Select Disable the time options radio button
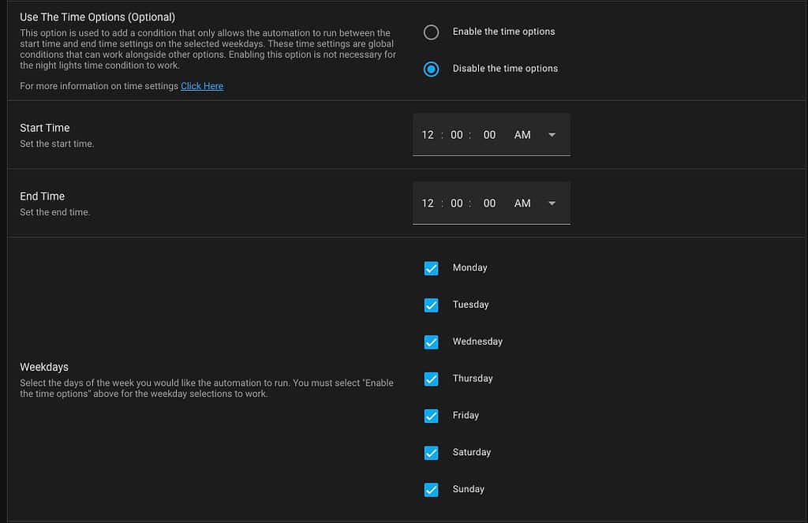 pyautogui.click(x=431, y=69)
